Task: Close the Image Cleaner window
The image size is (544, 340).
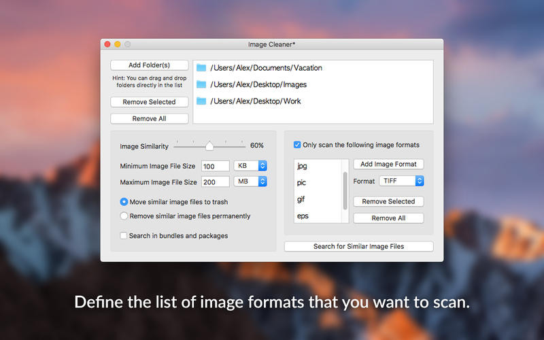Action: coord(107,44)
